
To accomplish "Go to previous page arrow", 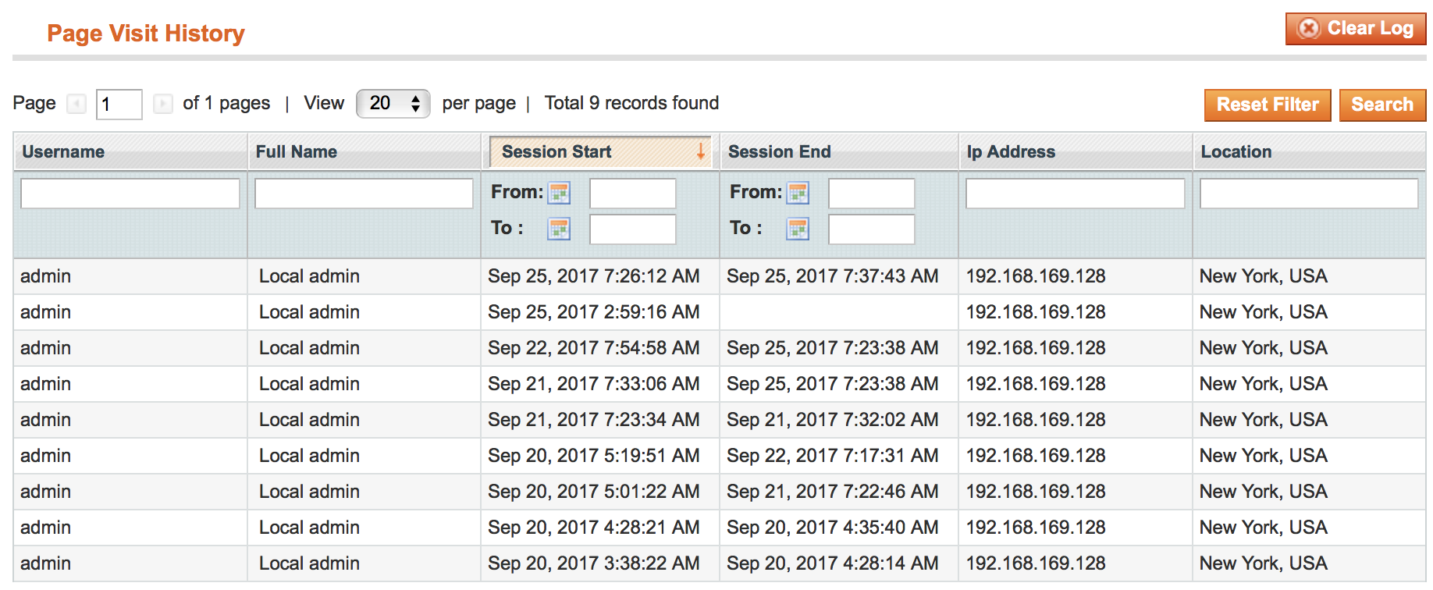I will coord(76,104).
